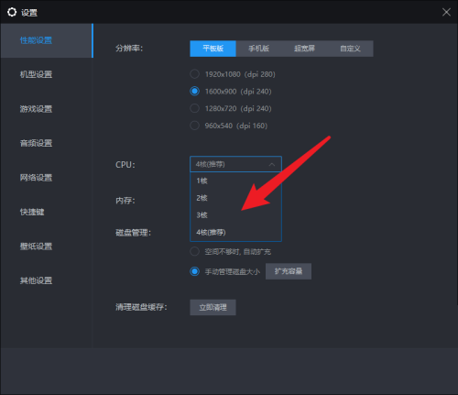Click the 设置 window title text

[x=29, y=13]
